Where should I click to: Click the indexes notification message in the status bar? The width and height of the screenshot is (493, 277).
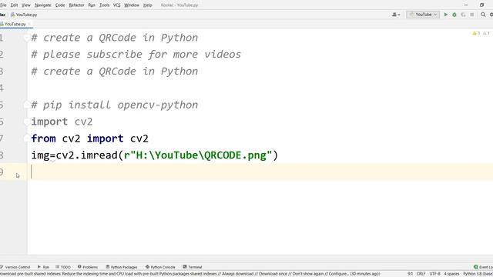pos(190,274)
